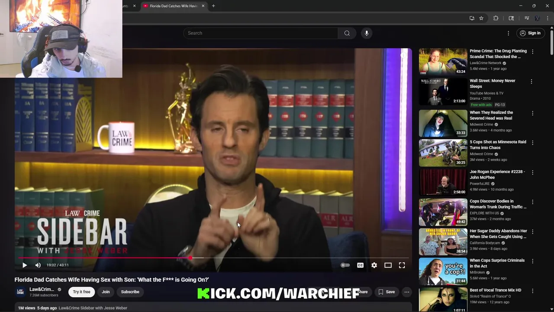
Task: Click the Free with ads badge
Action: tap(481, 105)
